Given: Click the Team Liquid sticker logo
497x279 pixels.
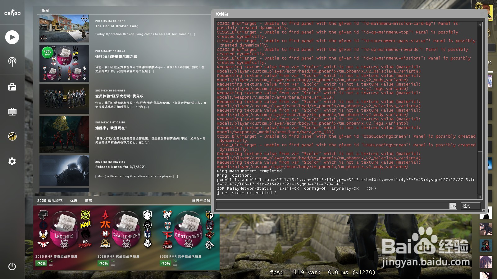Looking at the screenshot, I should (148, 214).
